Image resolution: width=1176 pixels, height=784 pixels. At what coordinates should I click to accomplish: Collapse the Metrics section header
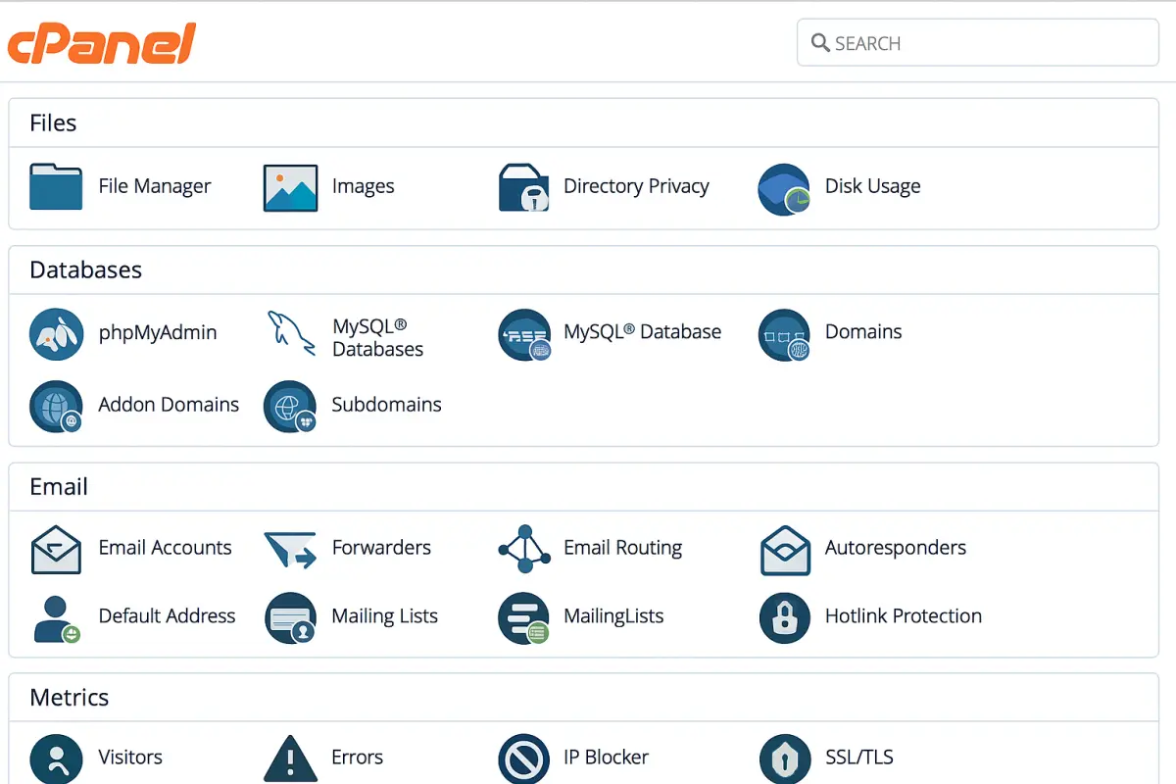pyautogui.click(x=584, y=698)
